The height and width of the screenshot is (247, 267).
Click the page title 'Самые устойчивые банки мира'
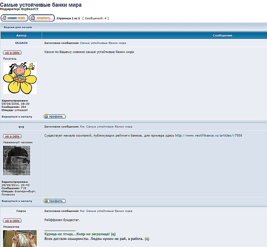(41, 5)
